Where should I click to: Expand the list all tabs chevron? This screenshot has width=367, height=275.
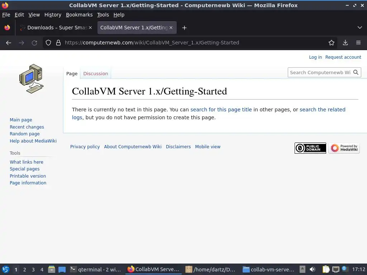pos(360,28)
